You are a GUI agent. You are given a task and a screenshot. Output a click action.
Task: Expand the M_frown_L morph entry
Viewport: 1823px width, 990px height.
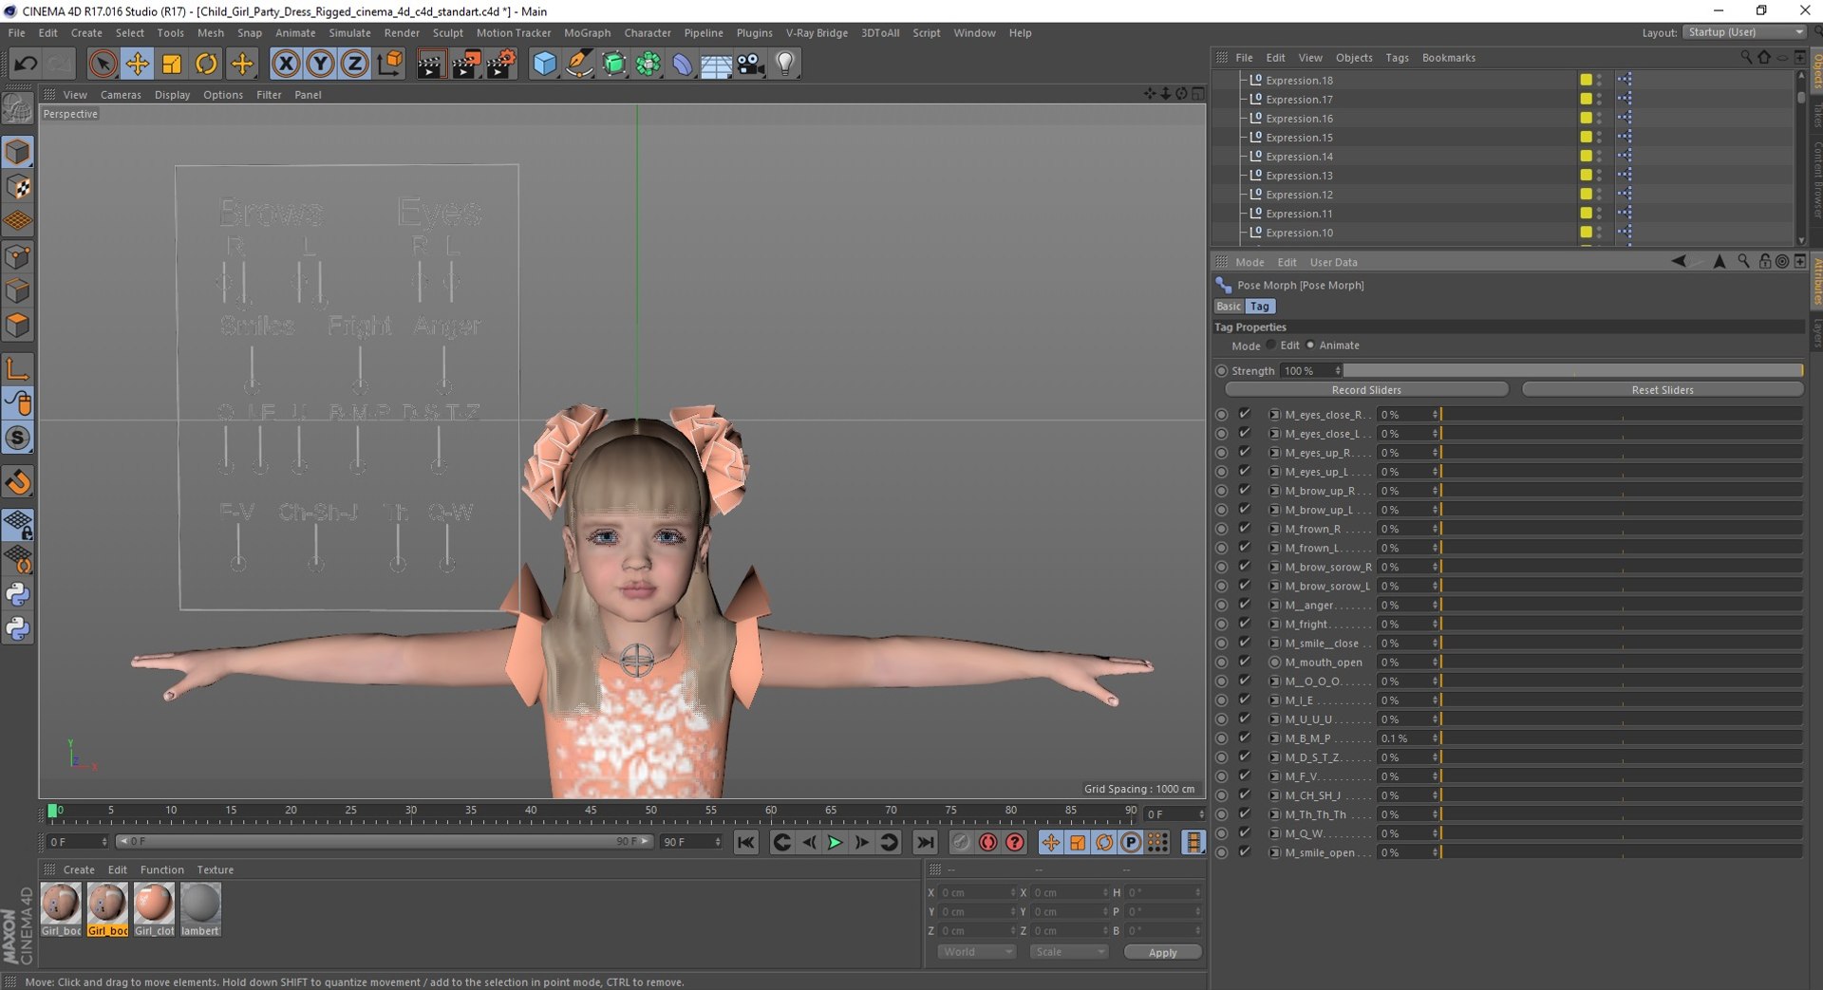pyautogui.click(x=1275, y=548)
